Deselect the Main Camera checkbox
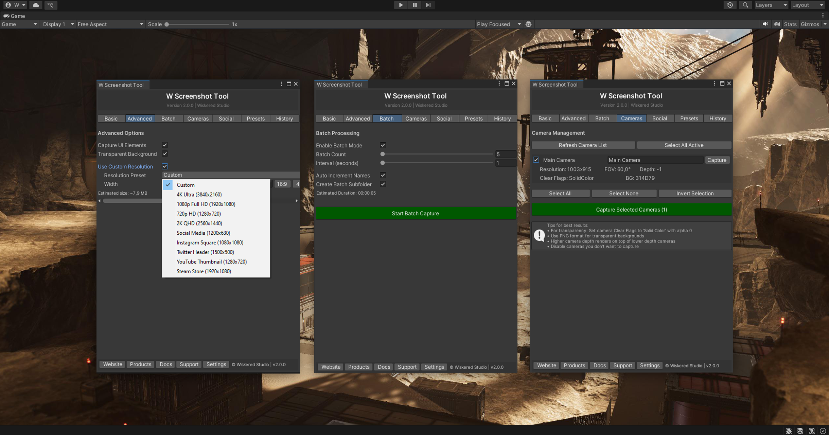The height and width of the screenshot is (435, 829). (x=536, y=160)
